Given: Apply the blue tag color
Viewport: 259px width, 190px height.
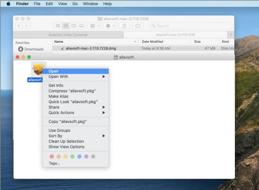Looking at the screenshot, I should point(79,156).
